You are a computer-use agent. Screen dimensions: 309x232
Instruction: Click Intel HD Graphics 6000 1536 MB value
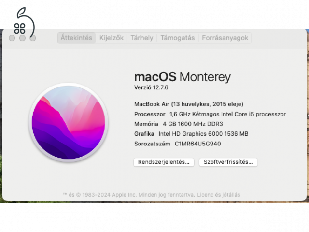pyautogui.click(x=203, y=134)
